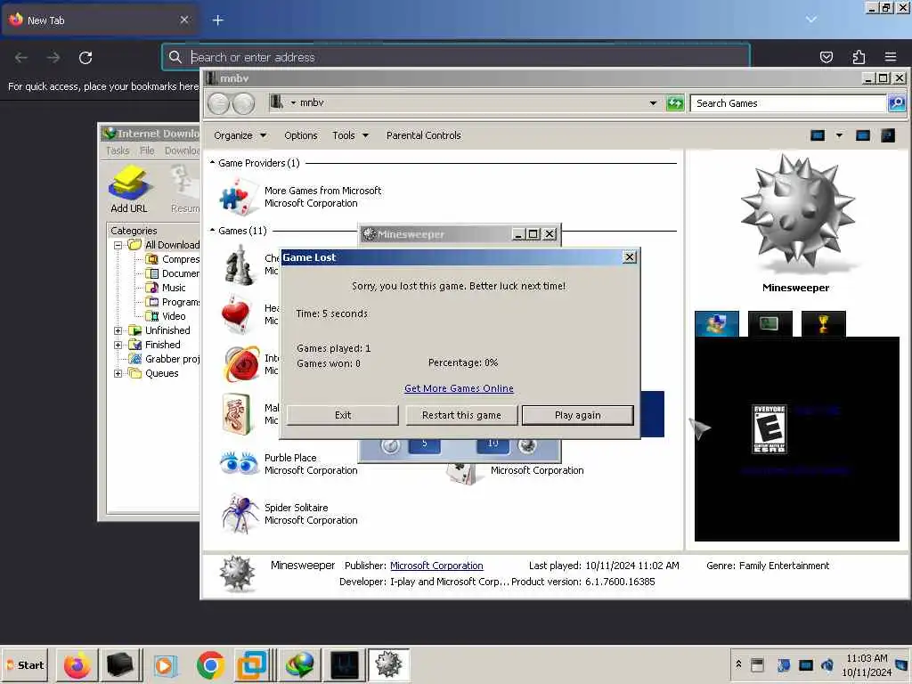This screenshot has width=912, height=684.
Task: Expand the Finished tree node
Action: tap(118, 345)
